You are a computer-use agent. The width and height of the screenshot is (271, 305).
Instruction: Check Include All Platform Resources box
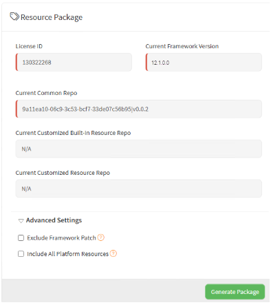[x=21, y=254]
